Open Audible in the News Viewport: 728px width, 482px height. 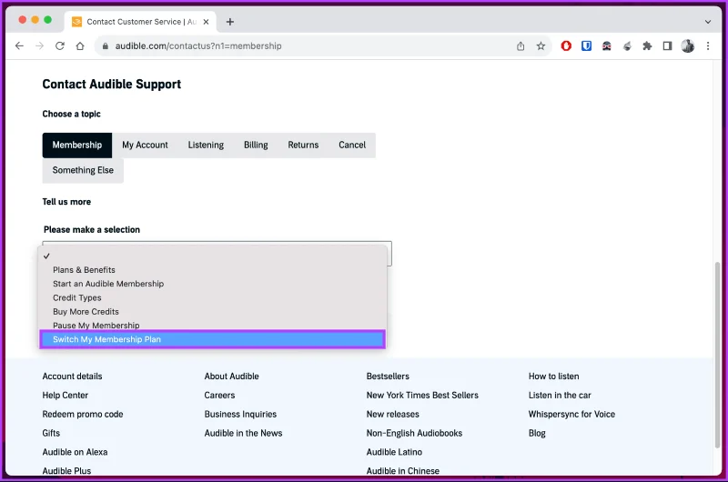click(x=243, y=433)
